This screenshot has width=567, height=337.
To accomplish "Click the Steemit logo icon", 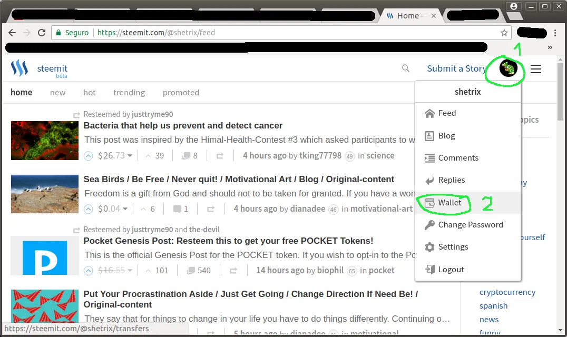I will (x=19, y=68).
